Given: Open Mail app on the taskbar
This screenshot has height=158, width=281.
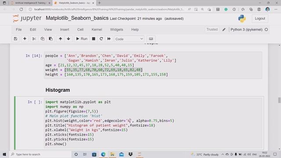Looking at the screenshot, I should (122, 154).
